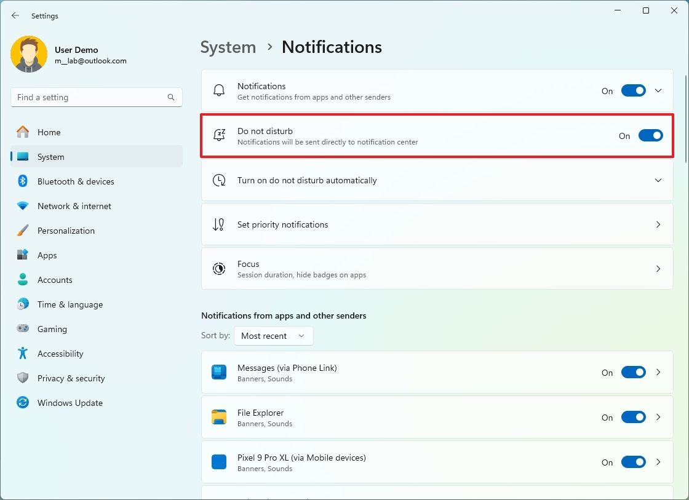689x500 pixels.
Task: Disable notifications for File Explorer
Action: point(633,417)
